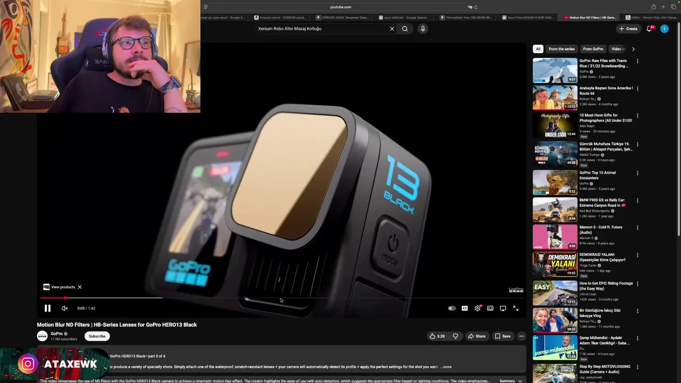Expand description with ...more link
Screen dimensions: 681x383
coord(446,367)
